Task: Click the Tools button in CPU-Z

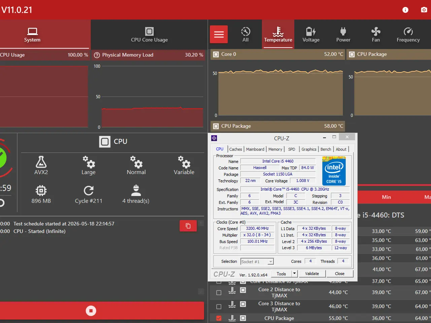Action: pos(281,274)
